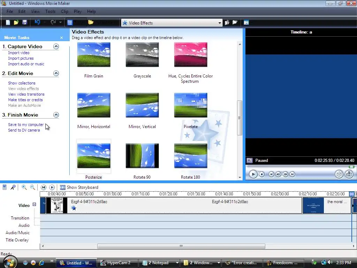Click the Import pictures link
This screenshot has height=268, width=357.
point(21,58)
